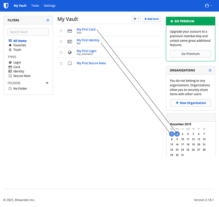Viewport: 219px width, 207px height.
Task: Click the New Organization button
Action: [x=190, y=103]
